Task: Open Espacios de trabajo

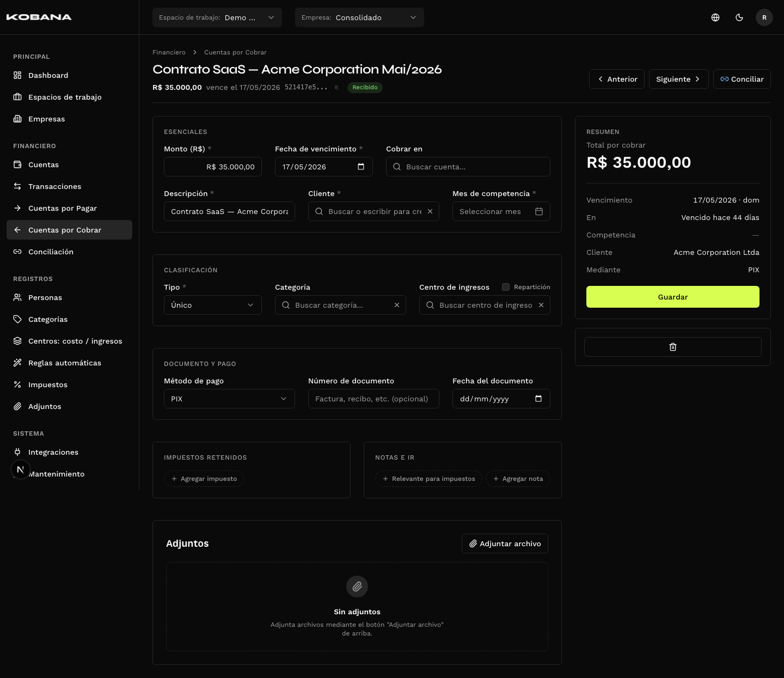Action: 69,97
